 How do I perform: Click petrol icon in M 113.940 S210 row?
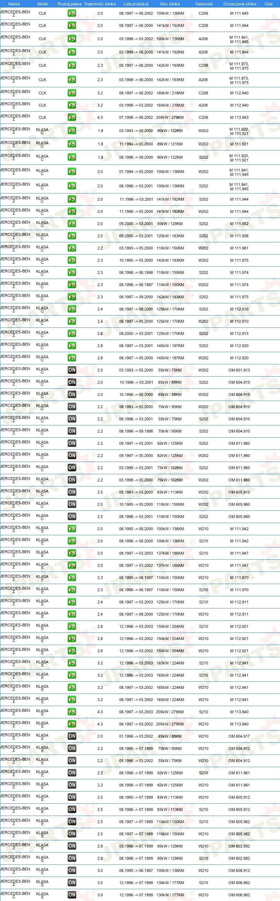pyautogui.click(x=72, y=712)
